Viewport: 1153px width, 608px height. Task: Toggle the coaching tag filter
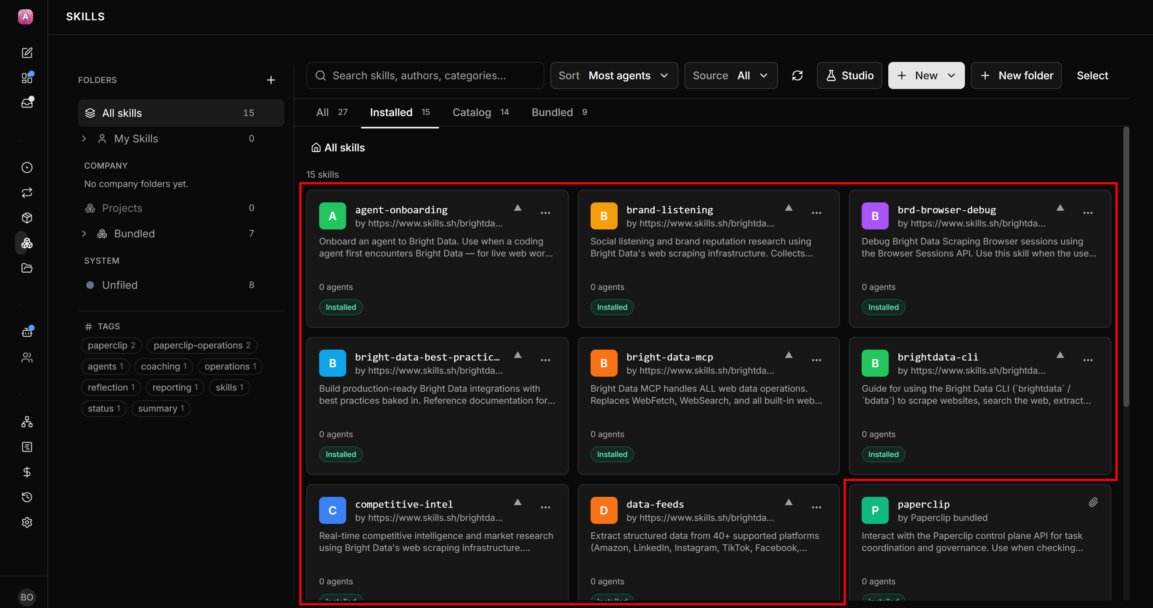pos(164,366)
